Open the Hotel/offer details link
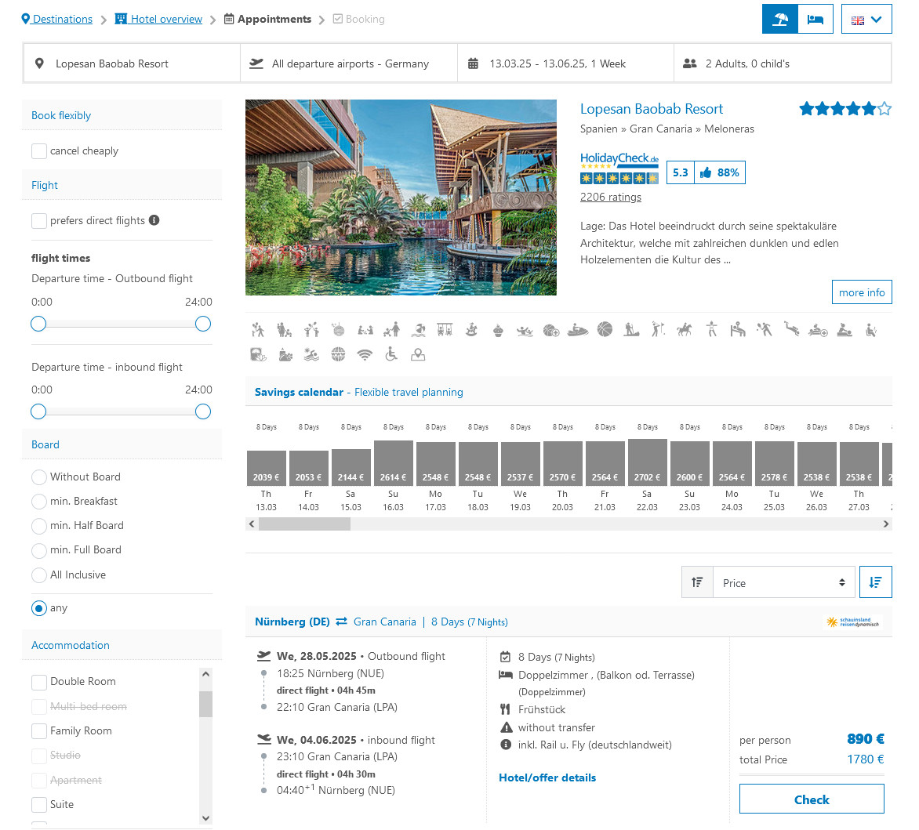 click(x=547, y=777)
